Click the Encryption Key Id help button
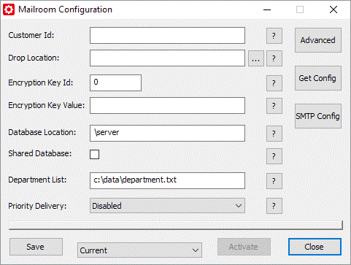The height and width of the screenshot is (265, 351). click(274, 83)
